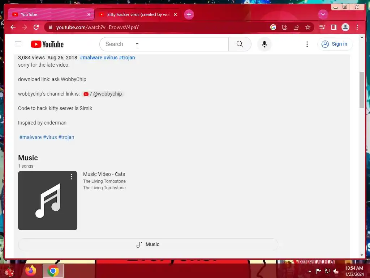Image resolution: width=370 pixels, height=278 pixels.
Task: Click scrollbar down arrow
Action: (362, 255)
